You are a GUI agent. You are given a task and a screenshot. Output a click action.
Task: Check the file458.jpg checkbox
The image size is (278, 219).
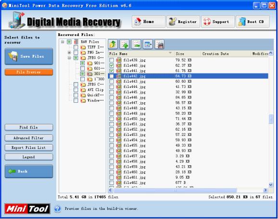coord(112,161)
